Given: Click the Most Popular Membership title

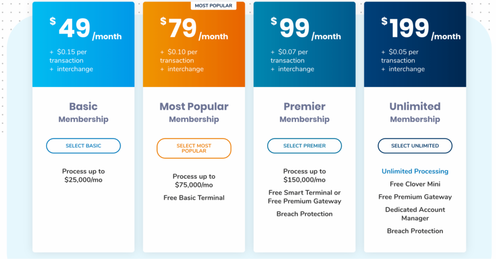Looking at the screenshot, I should pyautogui.click(x=194, y=112).
